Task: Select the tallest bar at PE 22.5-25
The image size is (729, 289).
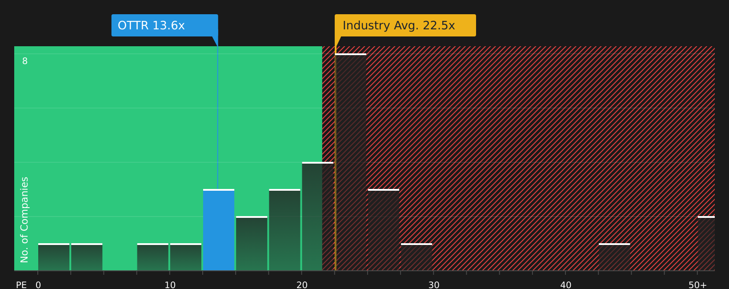Action: click(351, 162)
